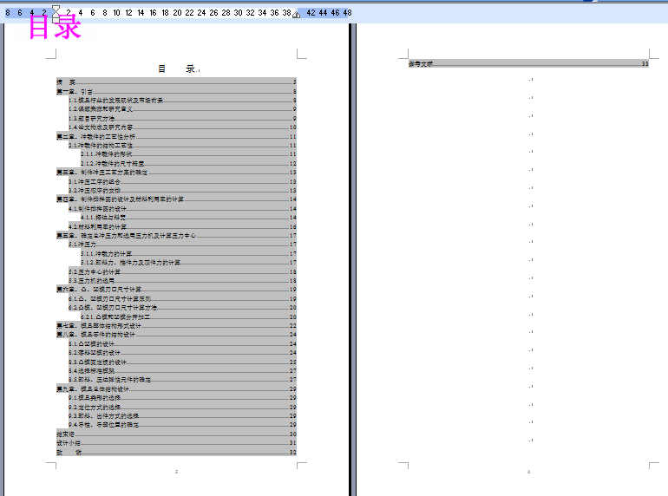Open contents entry 9.3
Image resolution: width=668 pixels, height=496 pixels.
(x=182, y=416)
